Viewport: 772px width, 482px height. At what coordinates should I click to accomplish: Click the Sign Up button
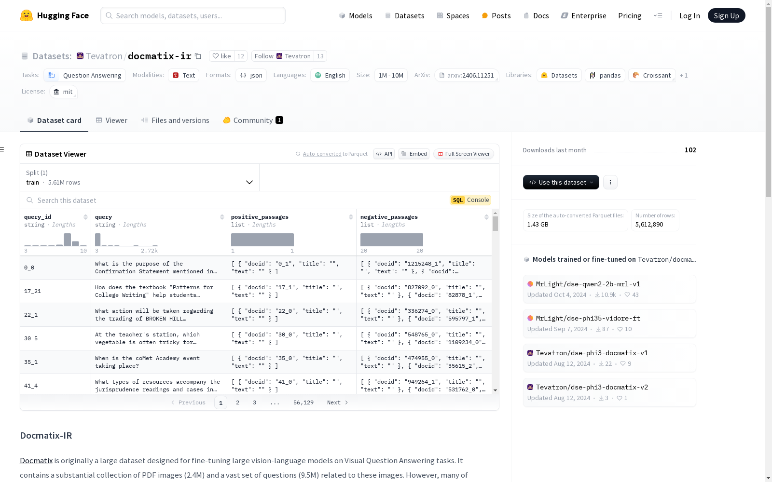(x=726, y=15)
